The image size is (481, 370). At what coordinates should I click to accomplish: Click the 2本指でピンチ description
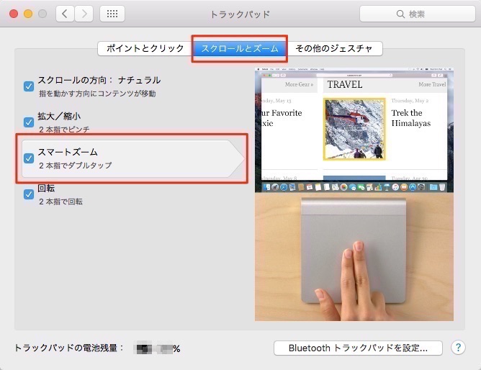pyautogui.click(x=64, y=130)
